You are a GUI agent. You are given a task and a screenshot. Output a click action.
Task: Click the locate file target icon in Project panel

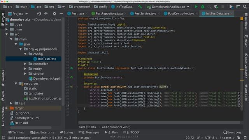[x=39, y=14]
